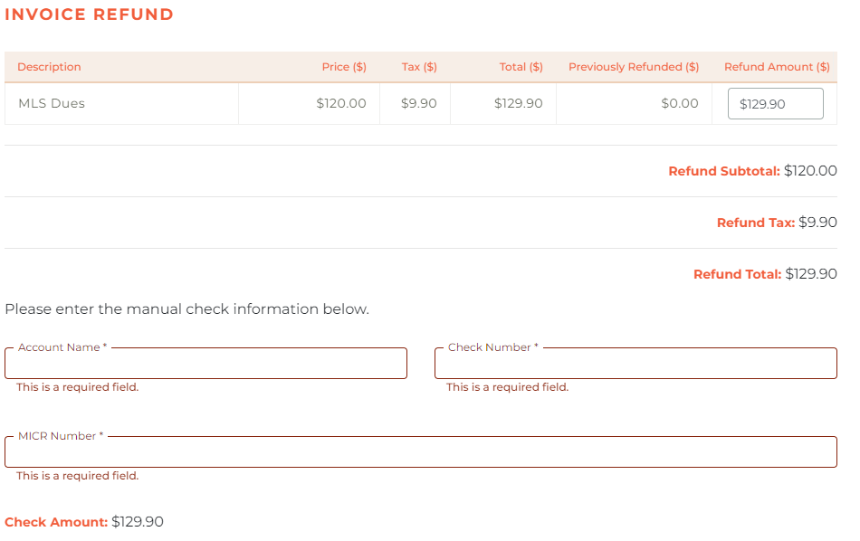
Task: Click the Price ($) column header
Action: click(x=344, y=67)
